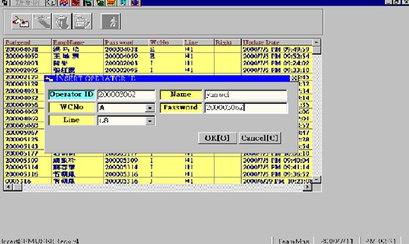Viewport: 409px width, 244px height.
Task: Click the hand-shaped edit record toolbar icon
Action: [42, 22]
